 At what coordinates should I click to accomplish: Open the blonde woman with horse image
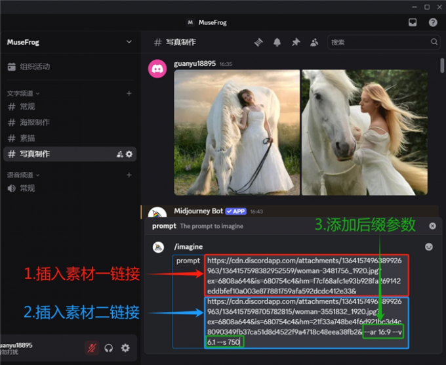365,133
